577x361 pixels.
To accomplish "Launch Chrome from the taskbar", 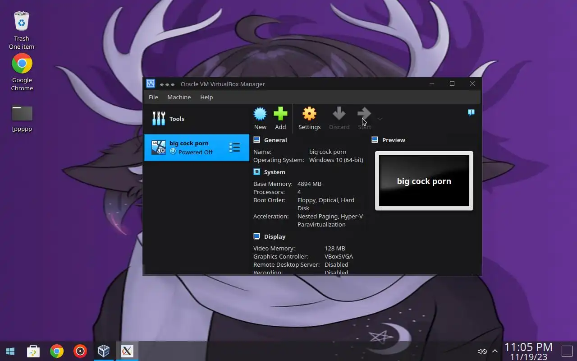I will 57,351.
